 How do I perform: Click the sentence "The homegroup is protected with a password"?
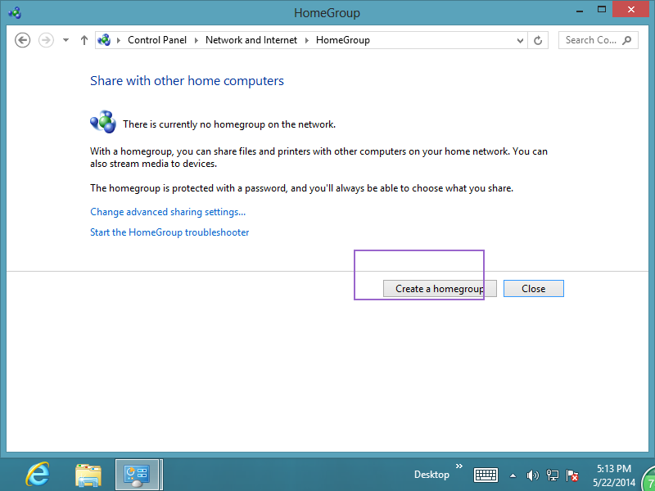[301, 188]
